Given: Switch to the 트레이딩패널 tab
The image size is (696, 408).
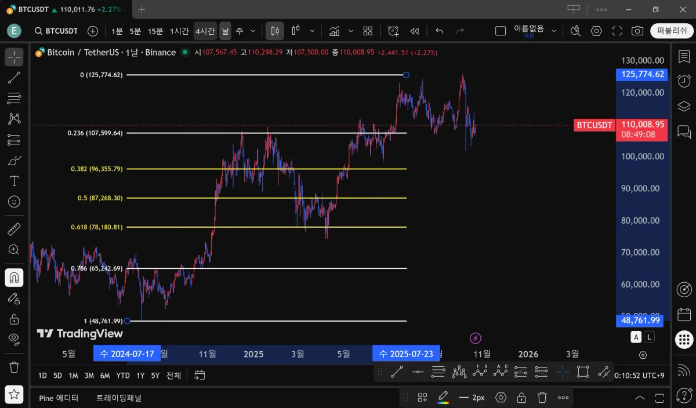Looking at the screenshot, I should coord(119,398).
